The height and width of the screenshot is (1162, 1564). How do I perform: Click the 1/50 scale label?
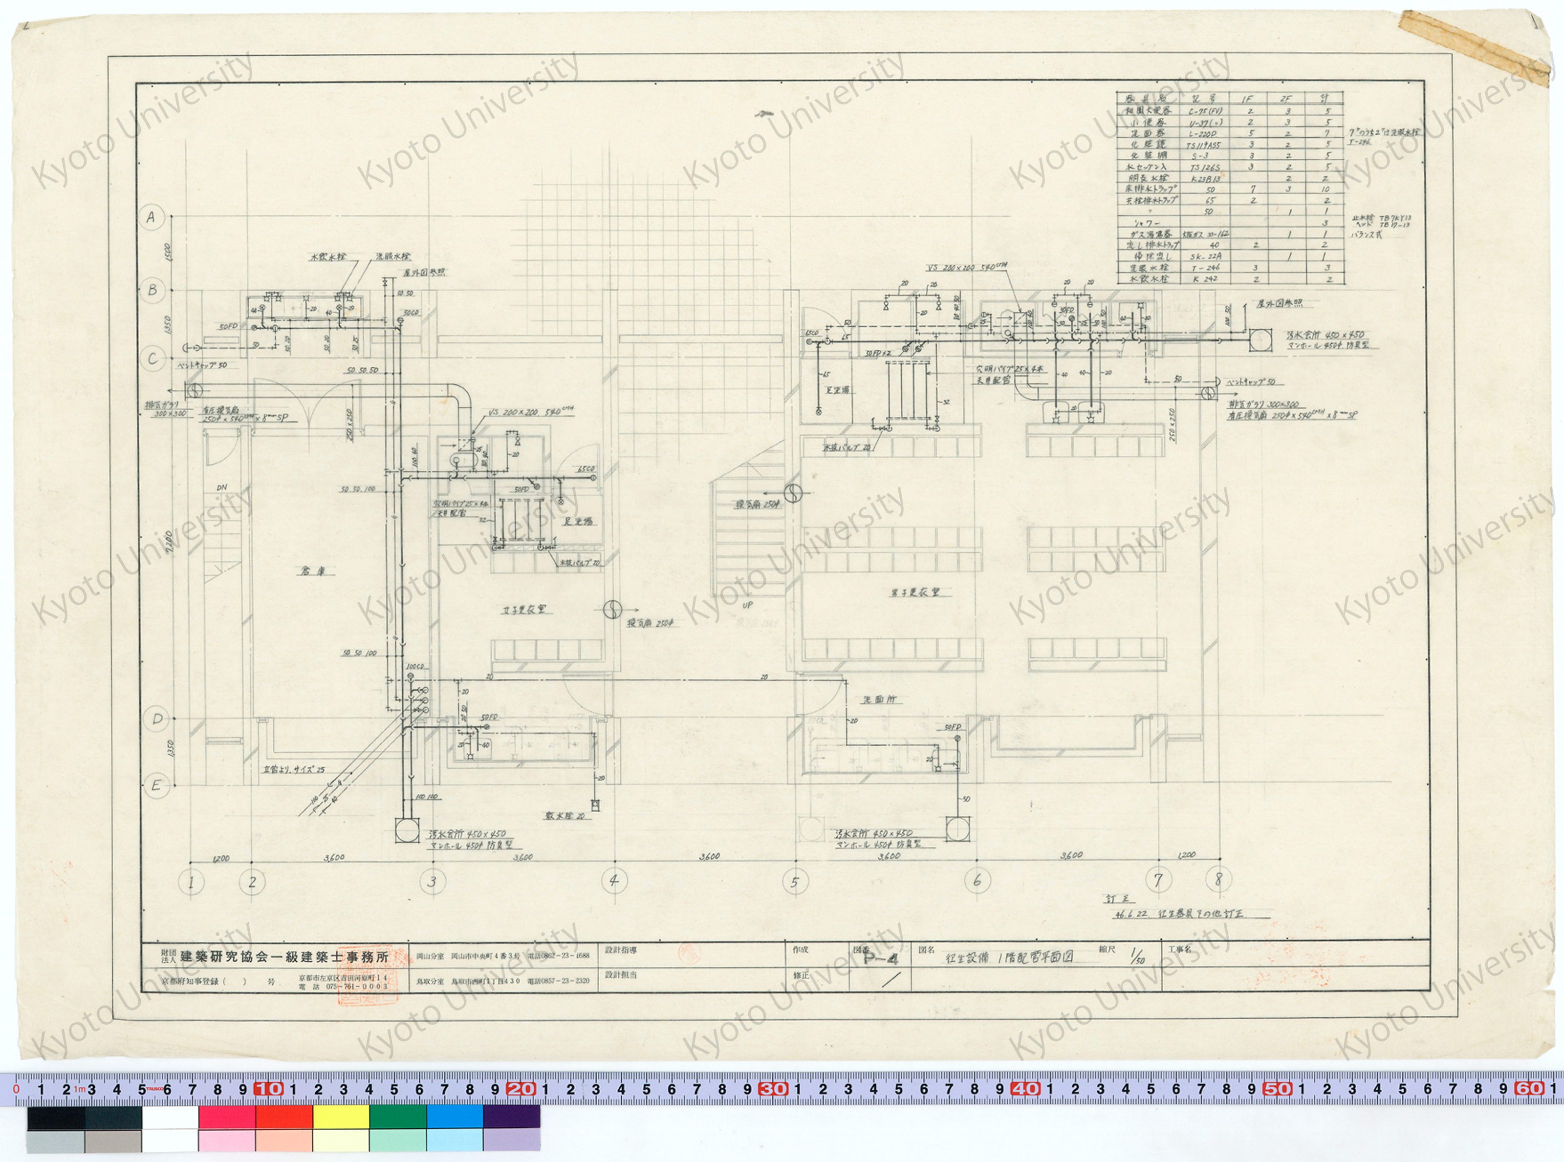pos(1137,957)
